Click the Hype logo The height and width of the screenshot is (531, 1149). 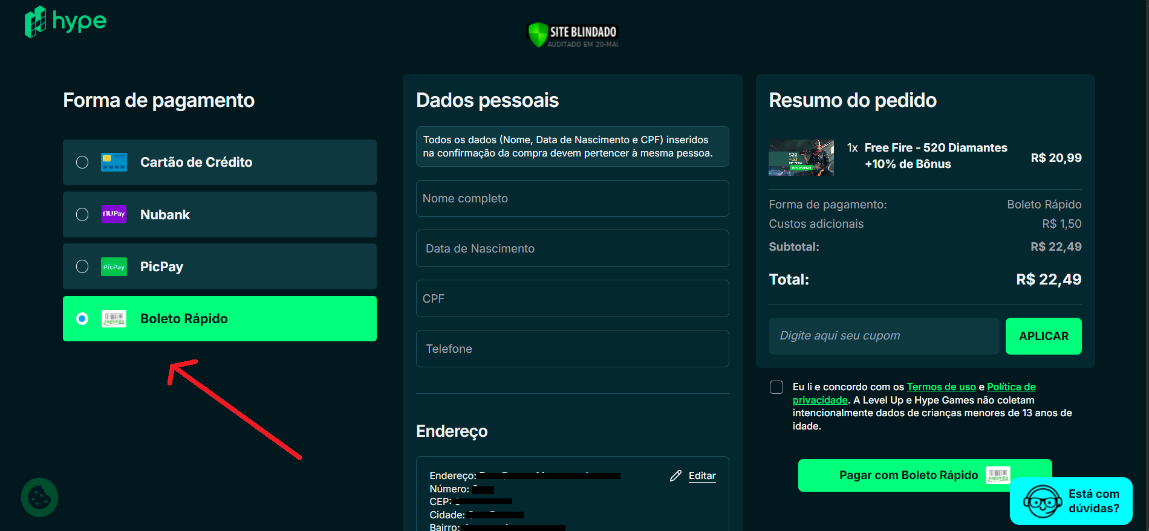click(x=65, y=22)
